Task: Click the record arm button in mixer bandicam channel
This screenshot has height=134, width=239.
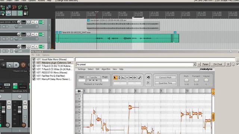Action: pos(24,125)
